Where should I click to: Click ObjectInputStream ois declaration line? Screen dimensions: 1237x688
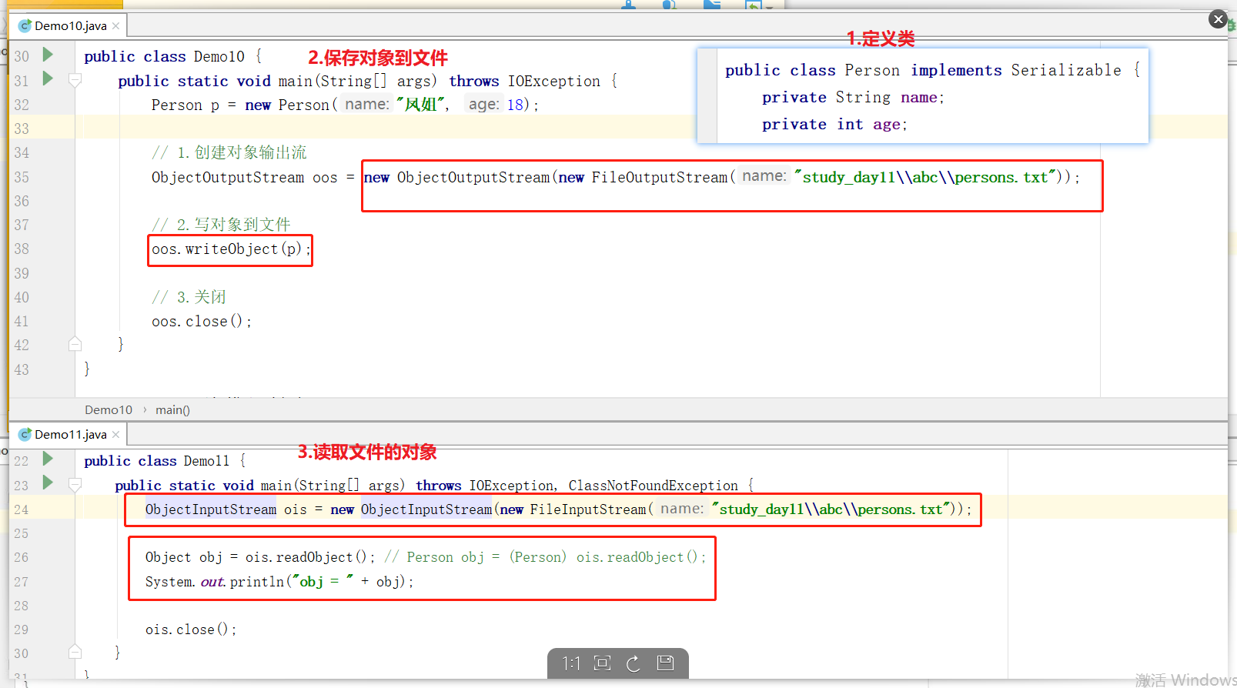point(558,509)
